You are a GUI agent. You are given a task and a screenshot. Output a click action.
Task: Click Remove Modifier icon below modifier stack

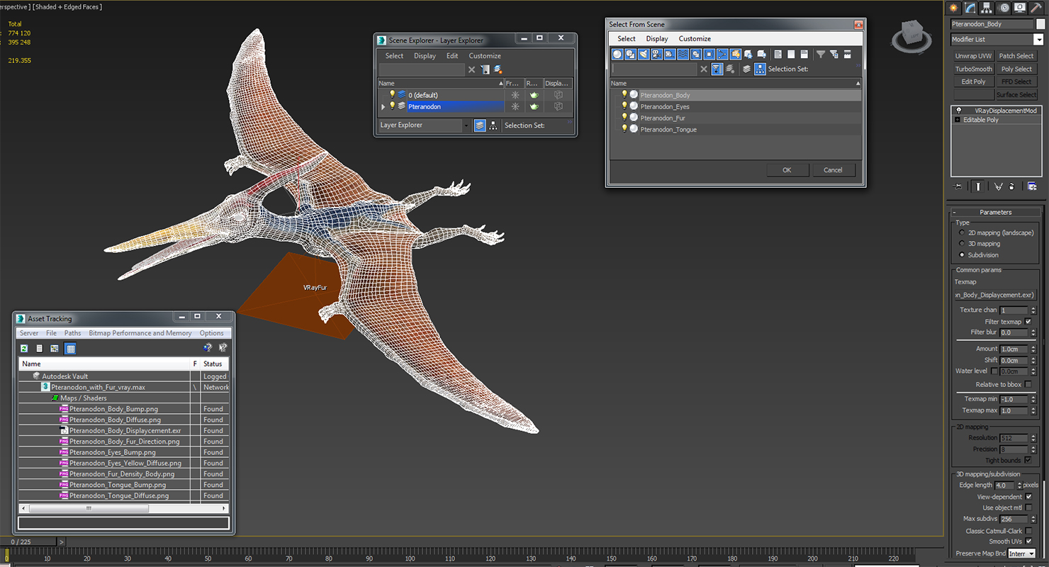coord(1011,186)
